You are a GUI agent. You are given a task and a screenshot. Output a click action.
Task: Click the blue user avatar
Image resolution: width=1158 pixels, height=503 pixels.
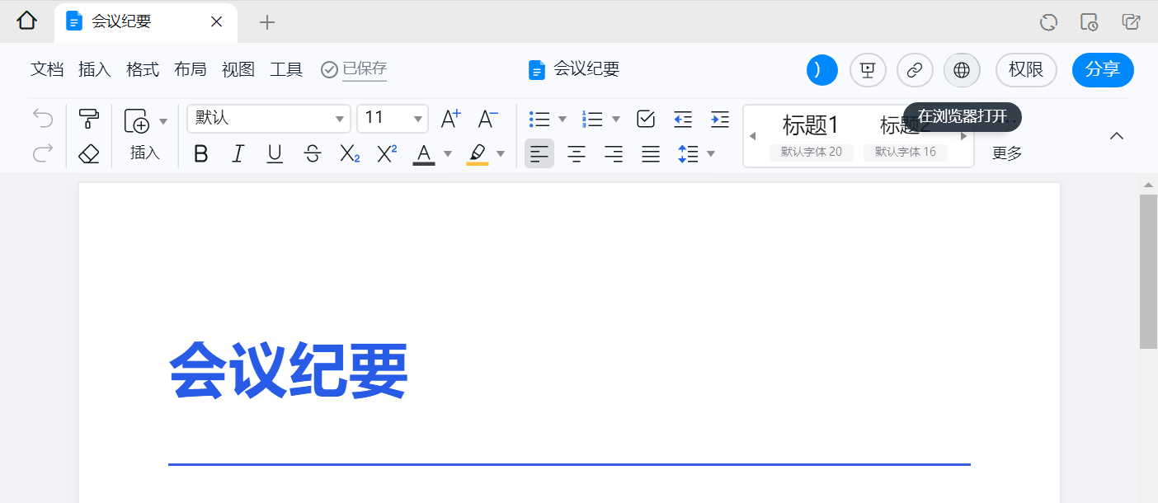(x=822, y=70)
